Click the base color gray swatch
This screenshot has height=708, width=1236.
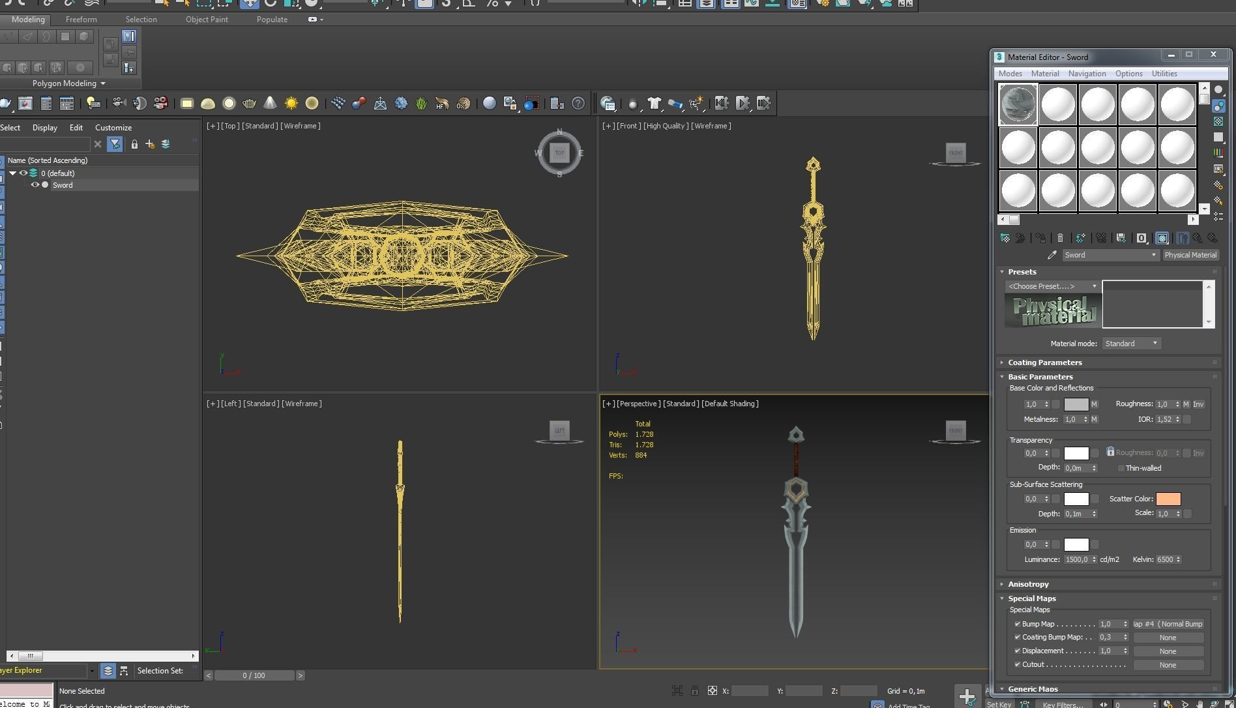pos(1076,404)
